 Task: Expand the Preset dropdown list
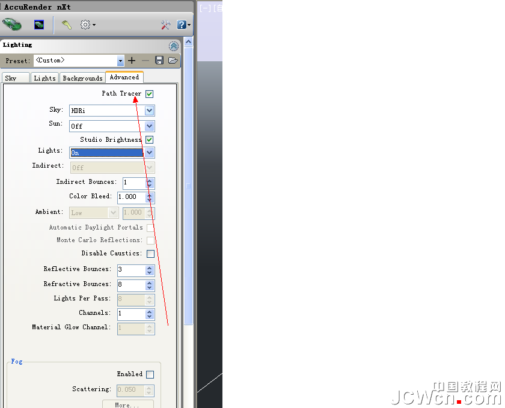click(x=120, y=61)
